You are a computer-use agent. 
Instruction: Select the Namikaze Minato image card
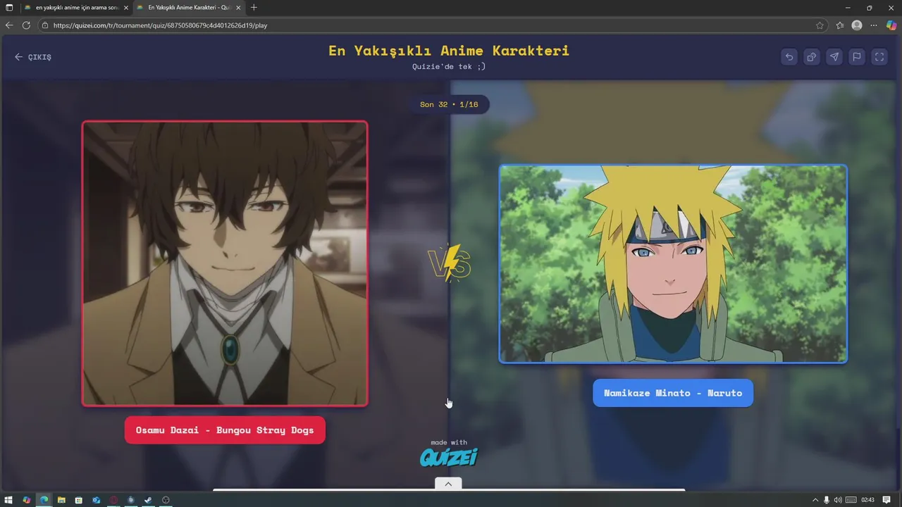click(673, 264)
